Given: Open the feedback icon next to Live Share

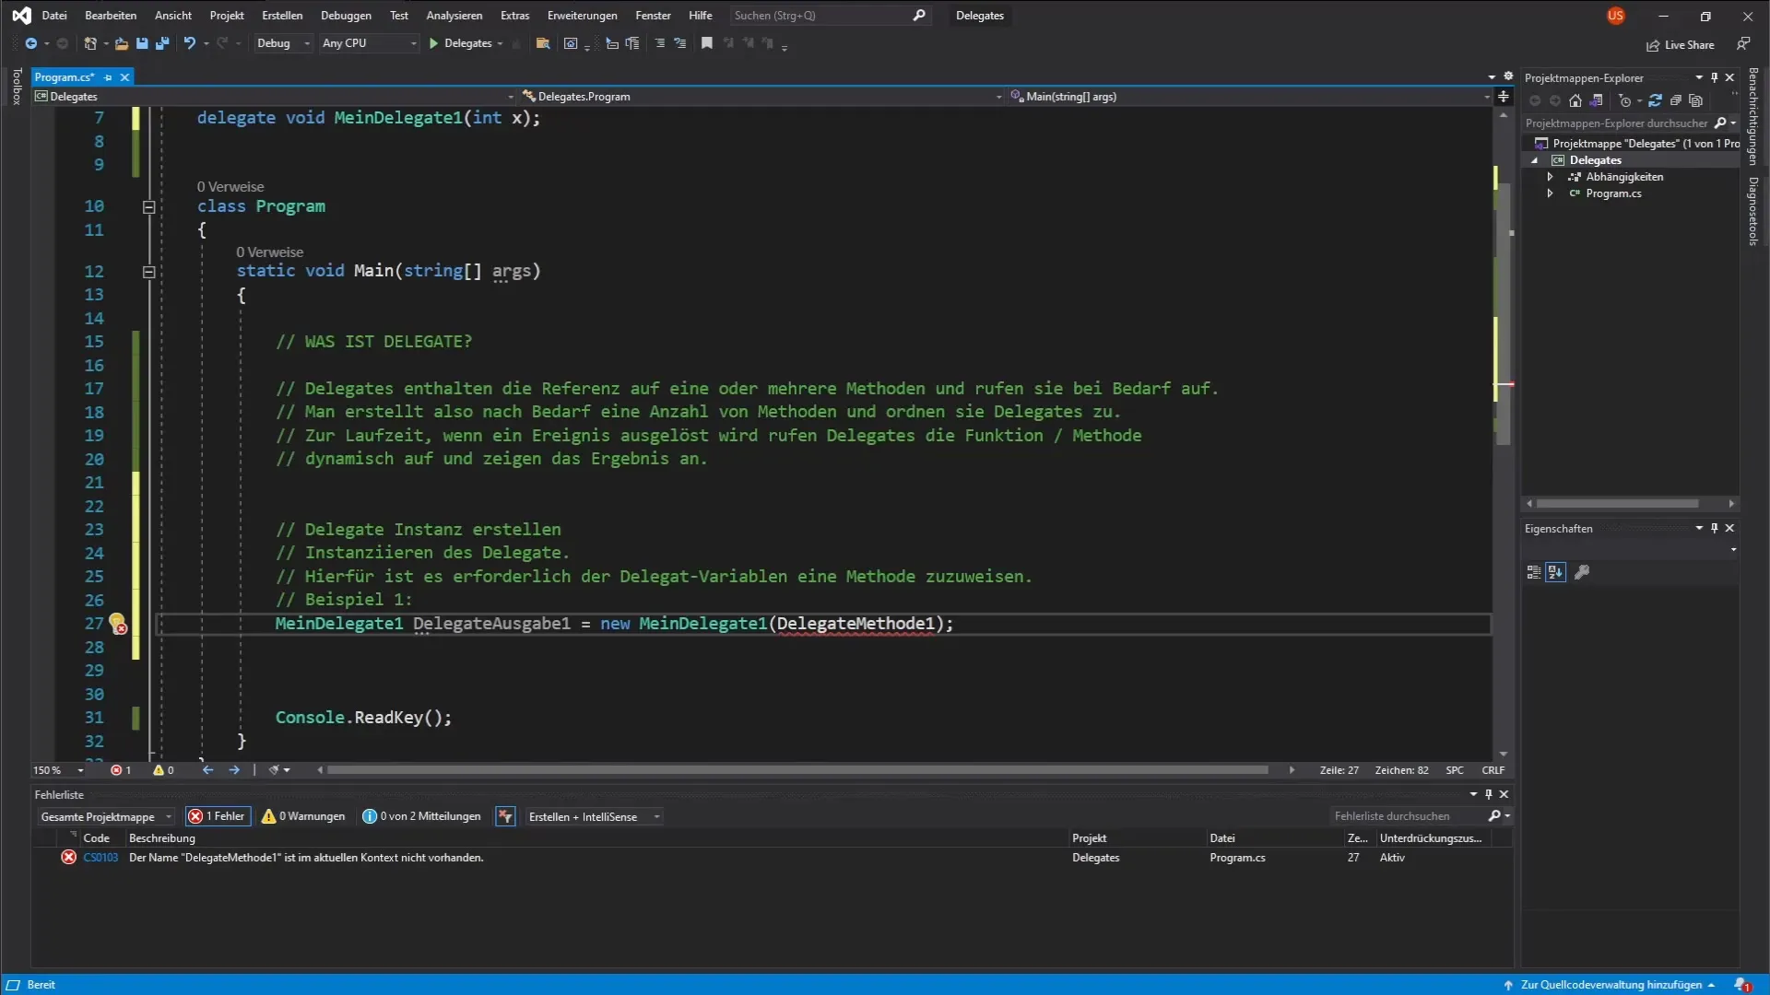Looking at the screenshot, I should (x=1743, y=43).
